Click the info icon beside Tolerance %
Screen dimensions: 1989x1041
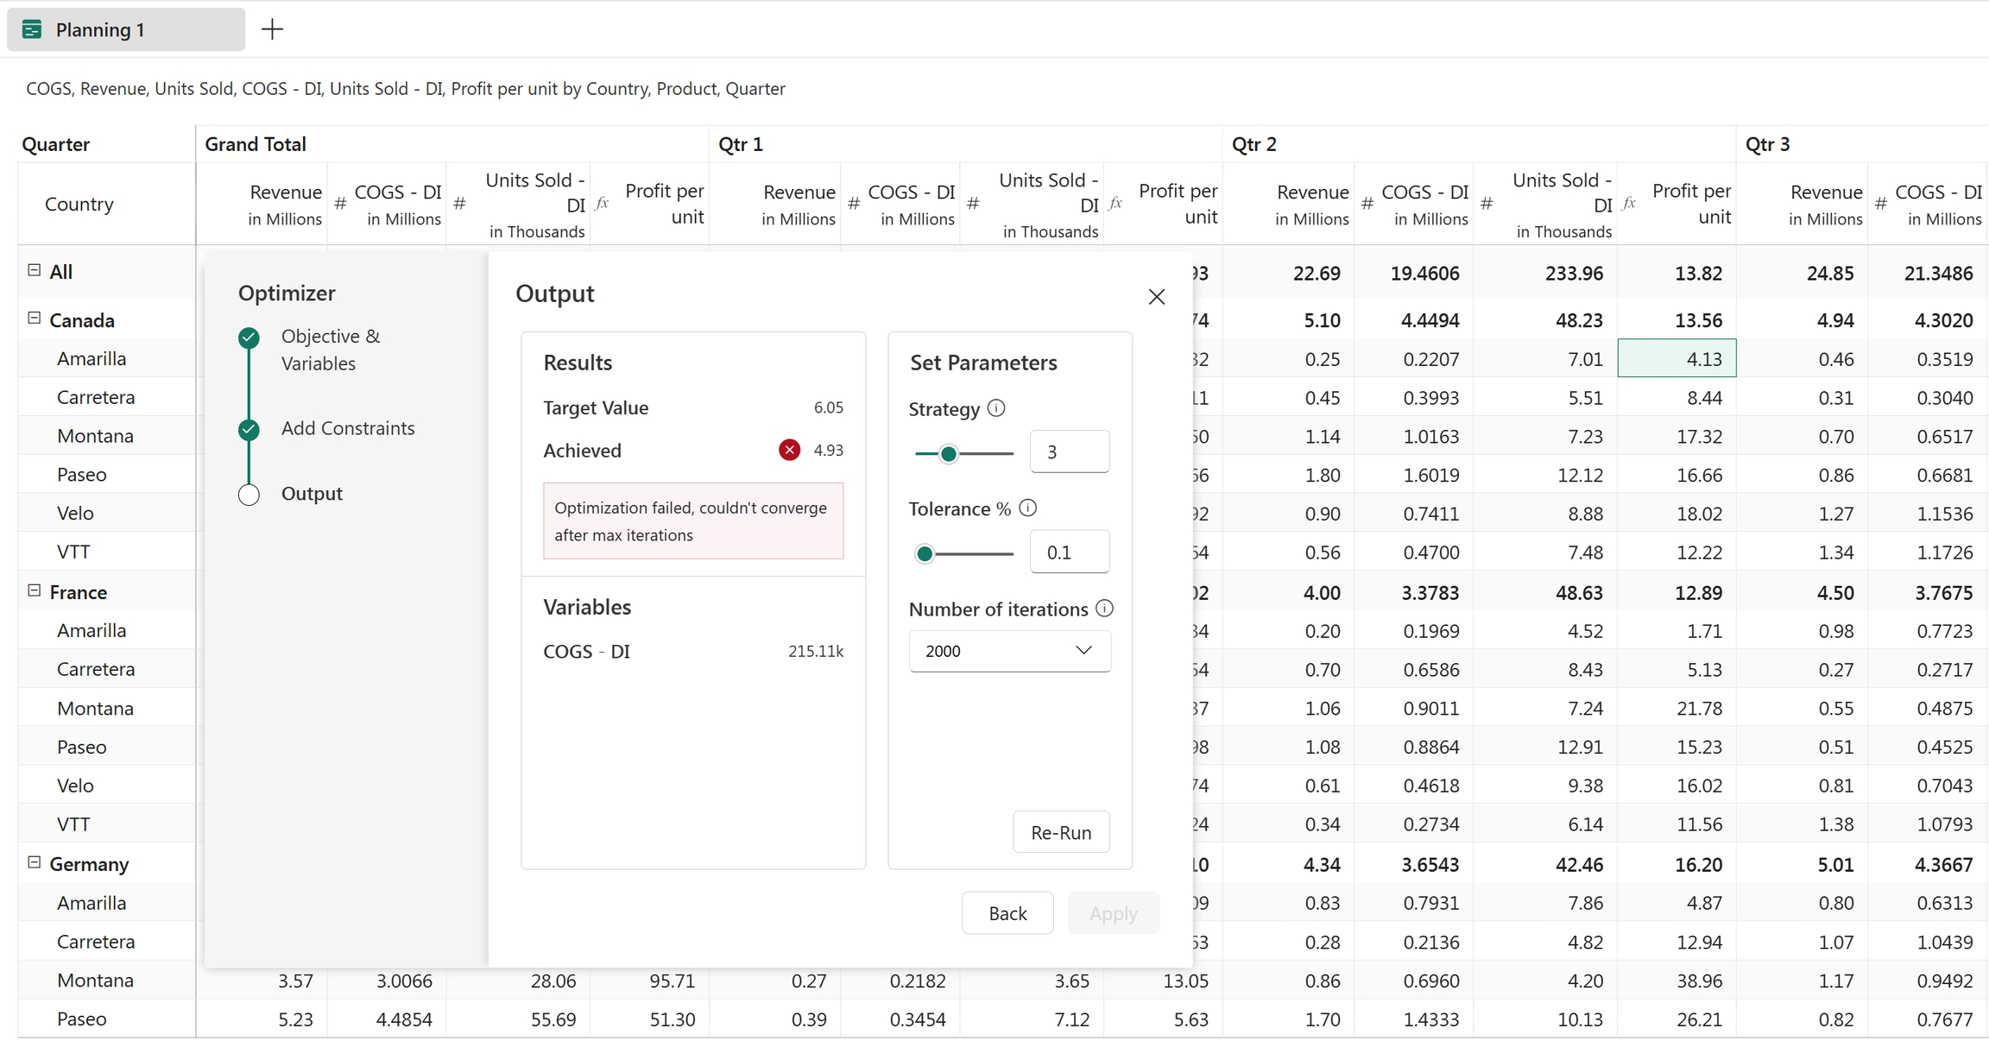[1027, 508]
